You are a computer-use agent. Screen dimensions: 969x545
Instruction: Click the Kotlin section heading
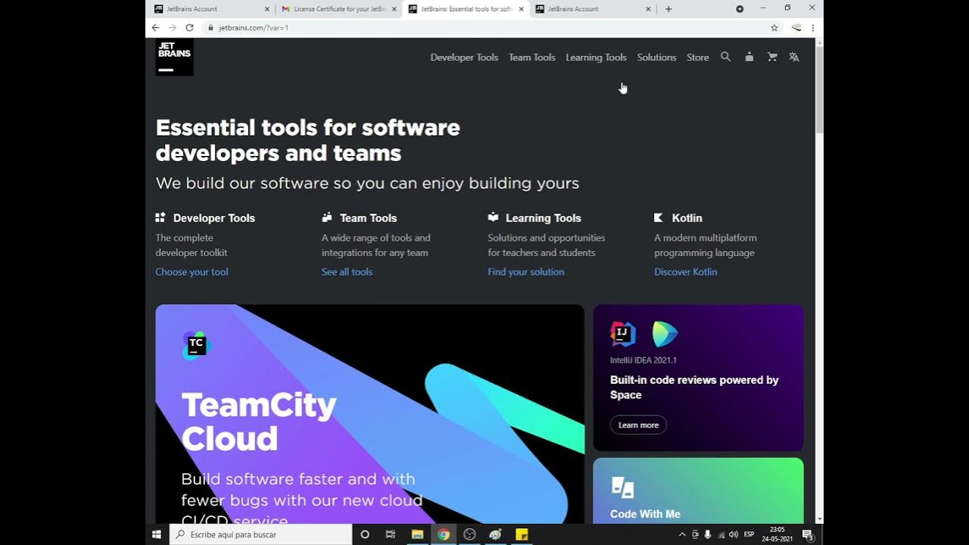point(687,218)
